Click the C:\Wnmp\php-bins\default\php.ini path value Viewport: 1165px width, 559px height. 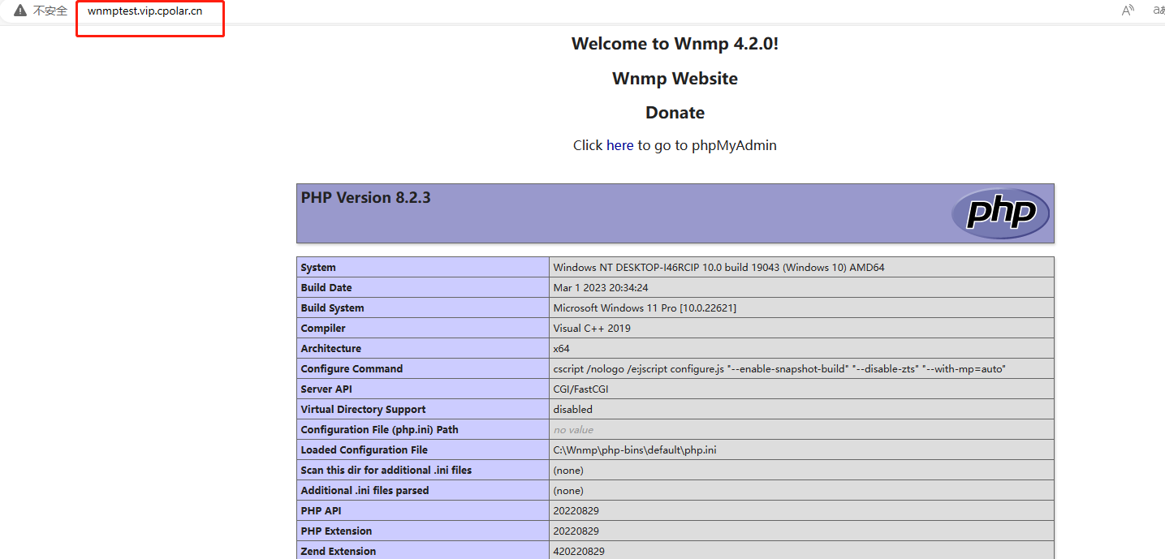coord(635,450)
